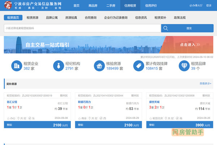This screenshot has width=217, height=145.
Task: Open the 二手房 navigation item
Action: click(x=111, y=5)
